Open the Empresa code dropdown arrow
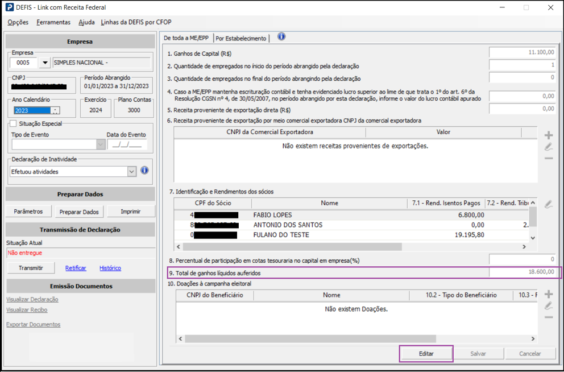The image size is (564, 372). pyautogui.click(x=45, y=63)
